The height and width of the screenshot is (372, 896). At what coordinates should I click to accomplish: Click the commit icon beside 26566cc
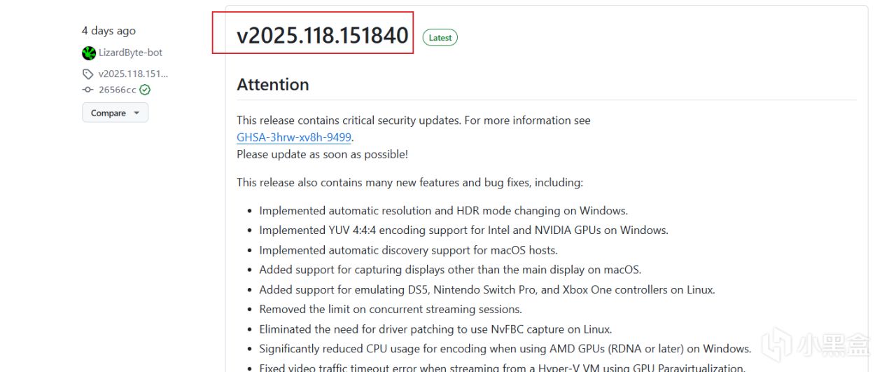(x=87, y=90)
